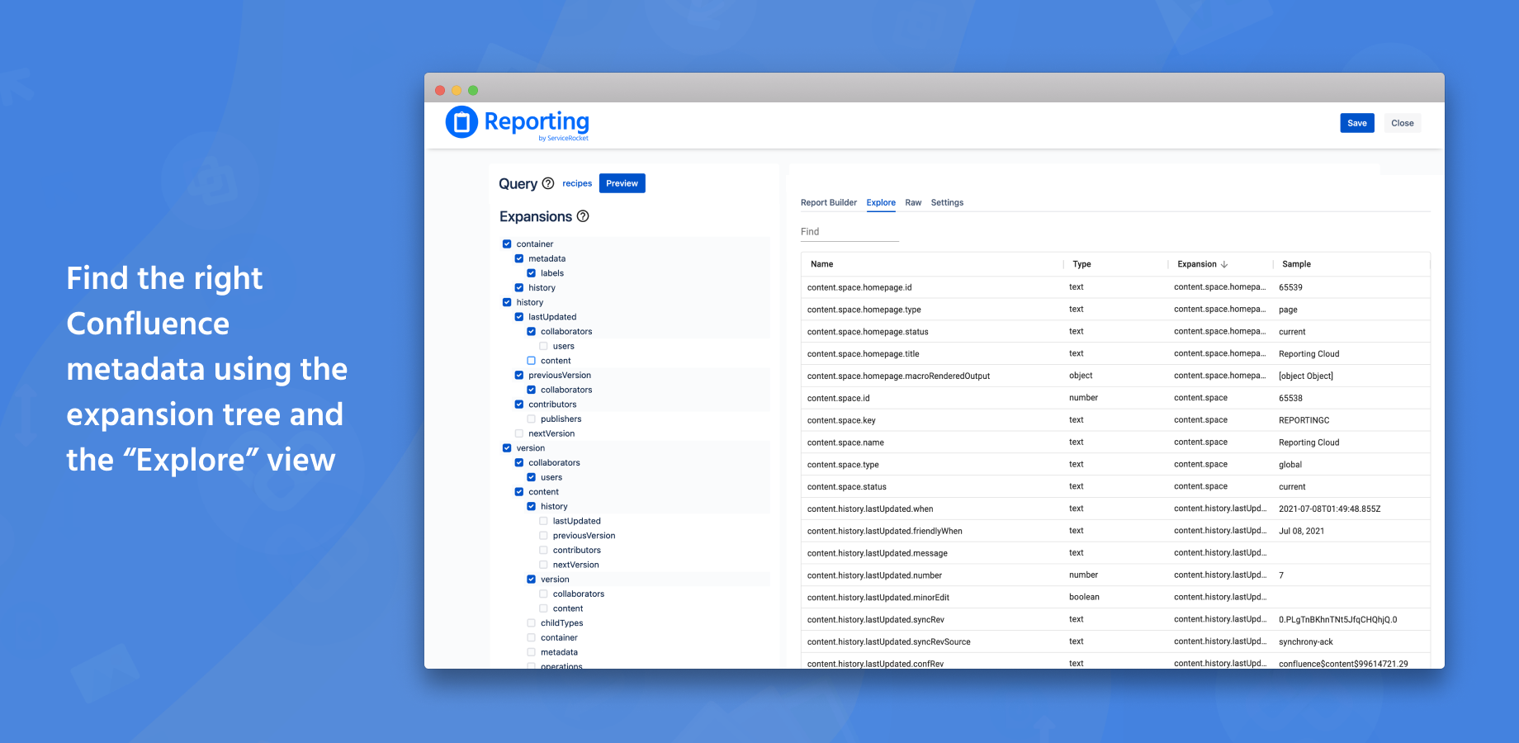Select the publishers tree item label
Image resolution: width=1519 pixels, height=743 pixels.
[561, 419]
